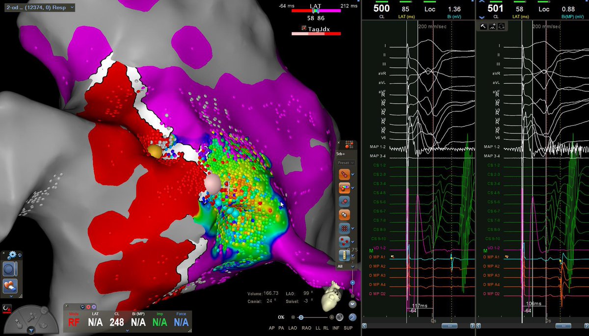Expand the left tool panel chevron
The height and width of the screenshot is (336, 589).
tap(11, 296)
